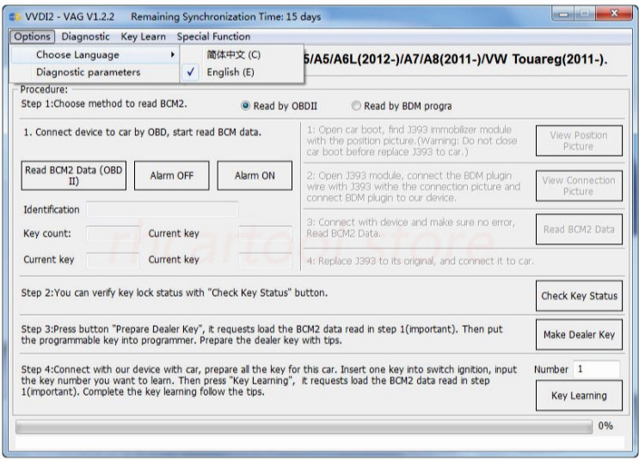Click the Check Key Status button
Screen dimensions: 639x461
coord(579,296)
